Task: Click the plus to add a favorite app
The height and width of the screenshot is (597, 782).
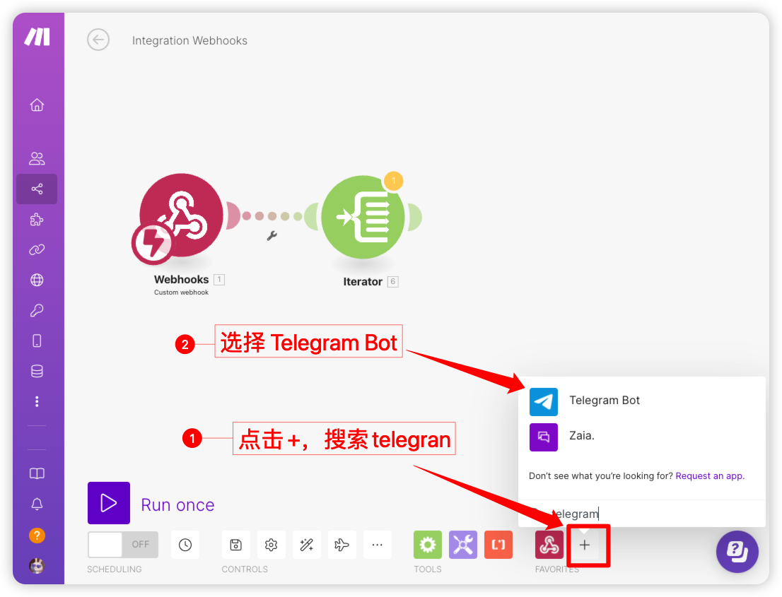Action: click(x=585, y=545)
